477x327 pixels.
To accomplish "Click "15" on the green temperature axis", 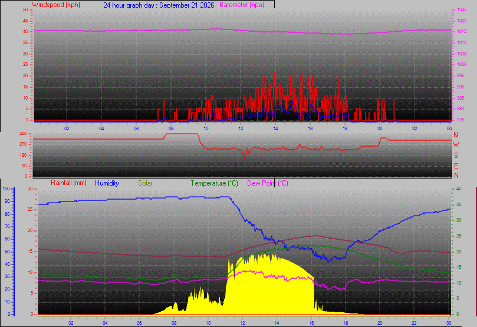I will pos(459,267).
